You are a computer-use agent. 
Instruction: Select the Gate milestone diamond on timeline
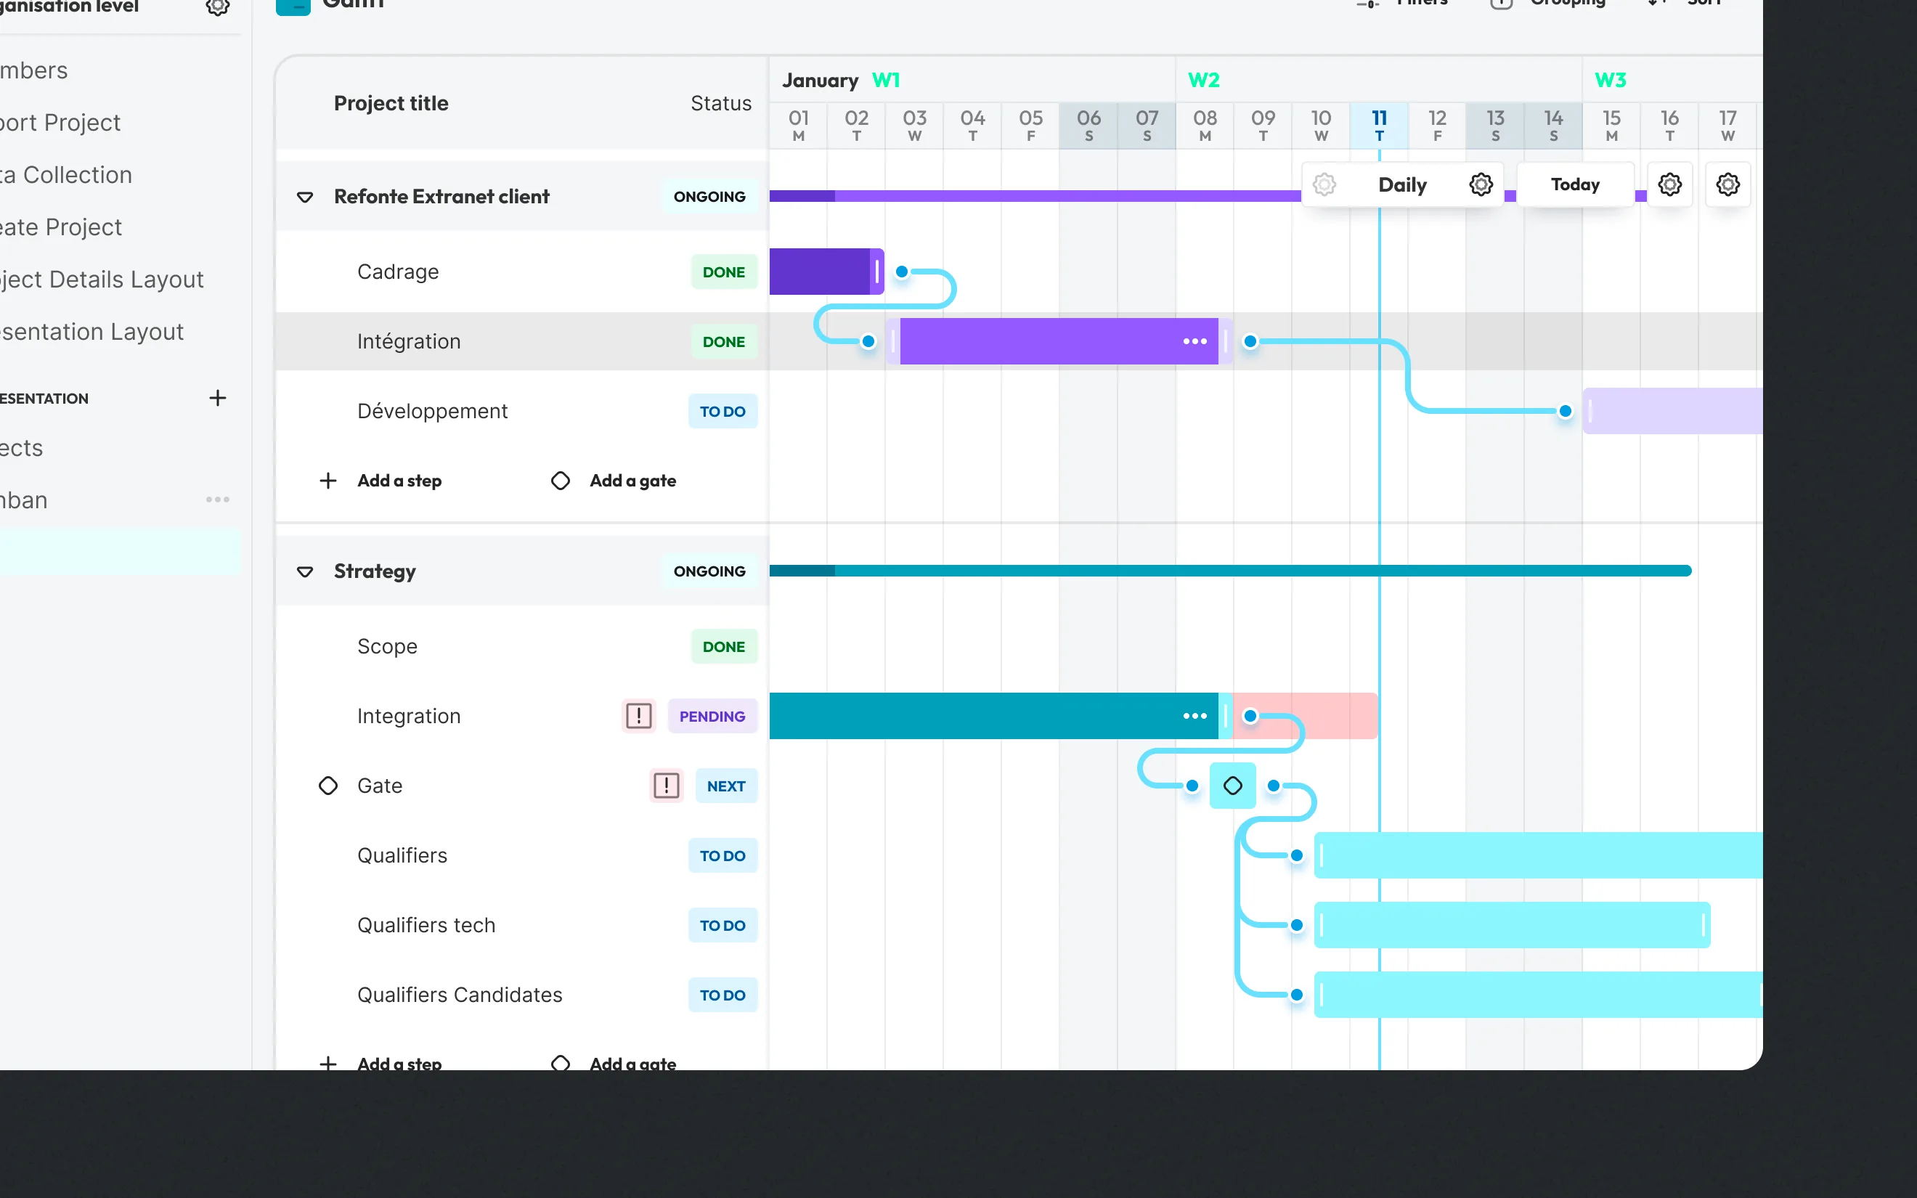pos(1232,786)
